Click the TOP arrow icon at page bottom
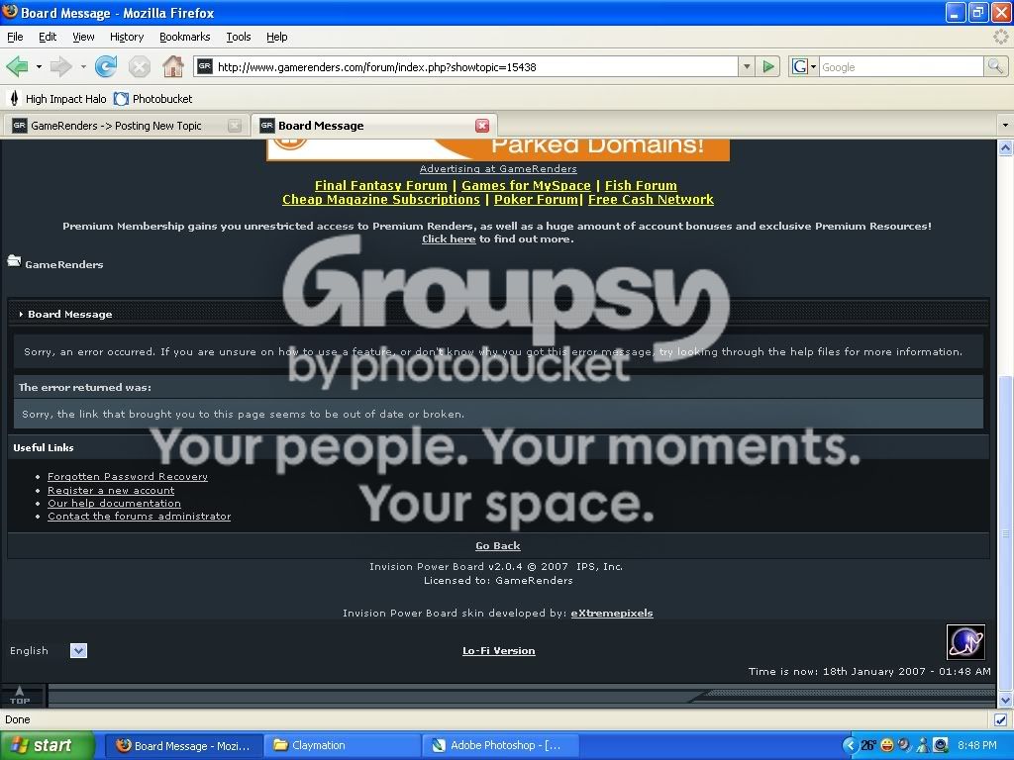1014x760 pixels. (20, 696)
